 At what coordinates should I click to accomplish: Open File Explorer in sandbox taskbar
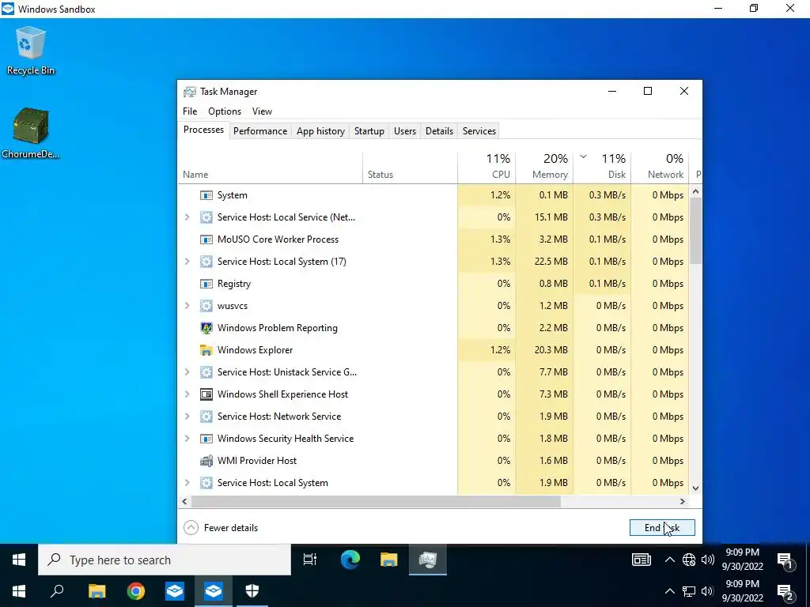click(x=389, y=560)
